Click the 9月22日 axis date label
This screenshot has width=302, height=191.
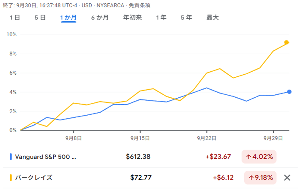click(207, 138)
